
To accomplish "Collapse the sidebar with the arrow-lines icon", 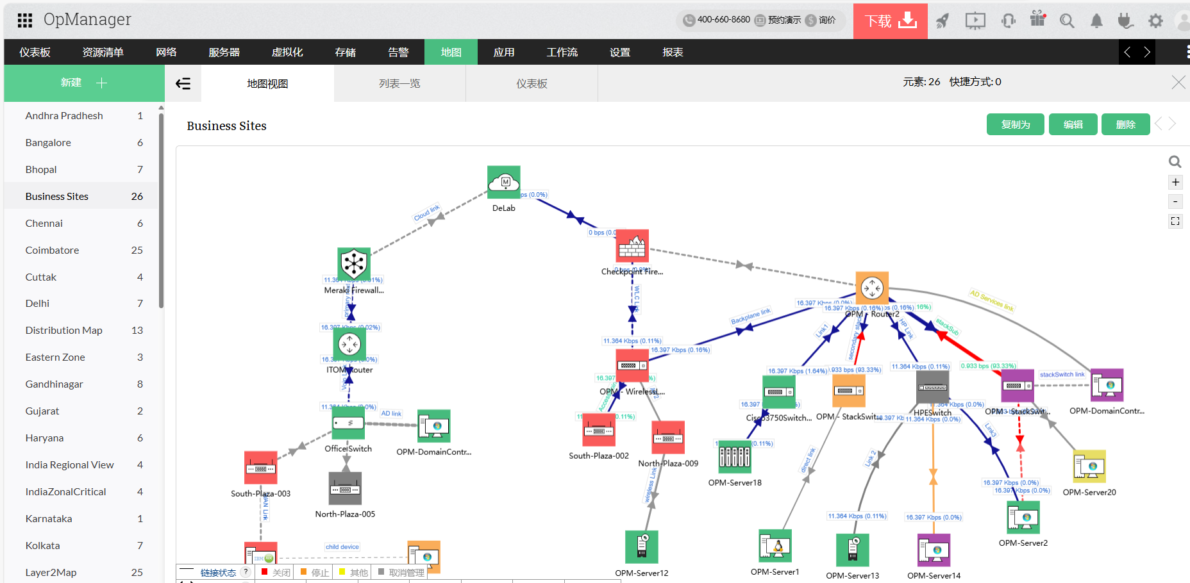I will [x=183, y=83].
